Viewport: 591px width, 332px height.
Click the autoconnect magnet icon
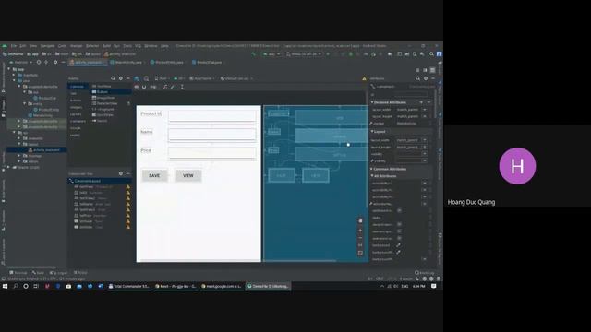(x=144, y=87)
